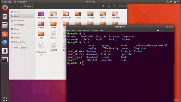Open terminal File menu

click(x=69, y=30)
